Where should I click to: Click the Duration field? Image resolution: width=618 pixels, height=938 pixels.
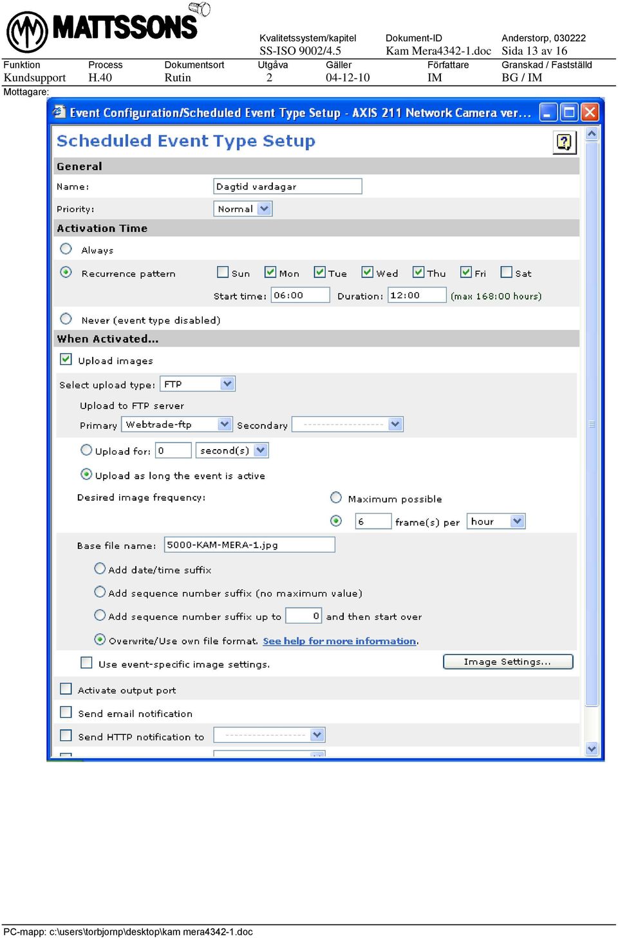coord(417,295)
